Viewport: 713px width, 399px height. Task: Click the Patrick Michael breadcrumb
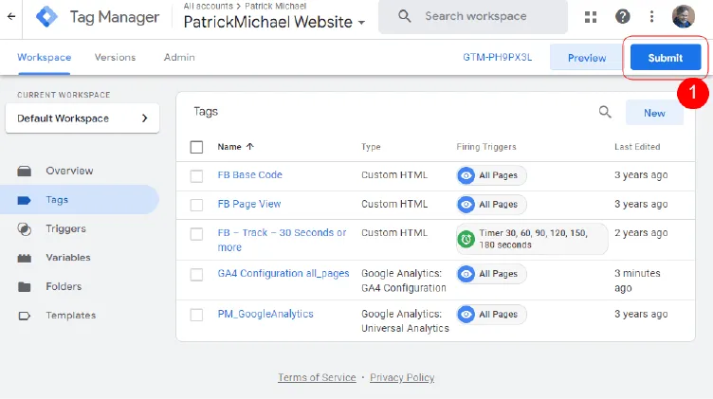coord(276,7)
